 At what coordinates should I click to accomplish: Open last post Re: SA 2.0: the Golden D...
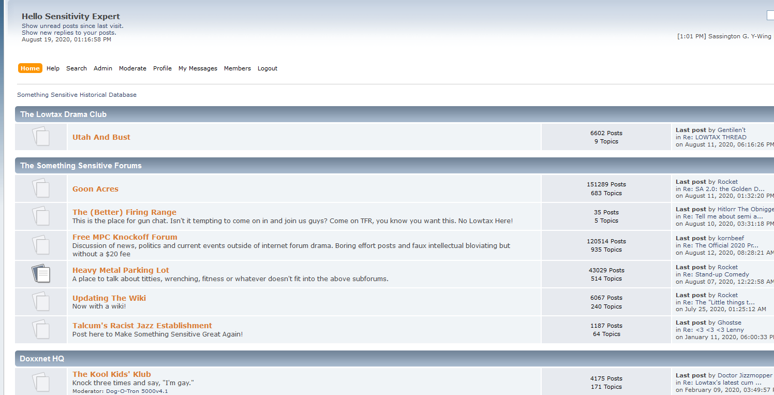point(724,189)
